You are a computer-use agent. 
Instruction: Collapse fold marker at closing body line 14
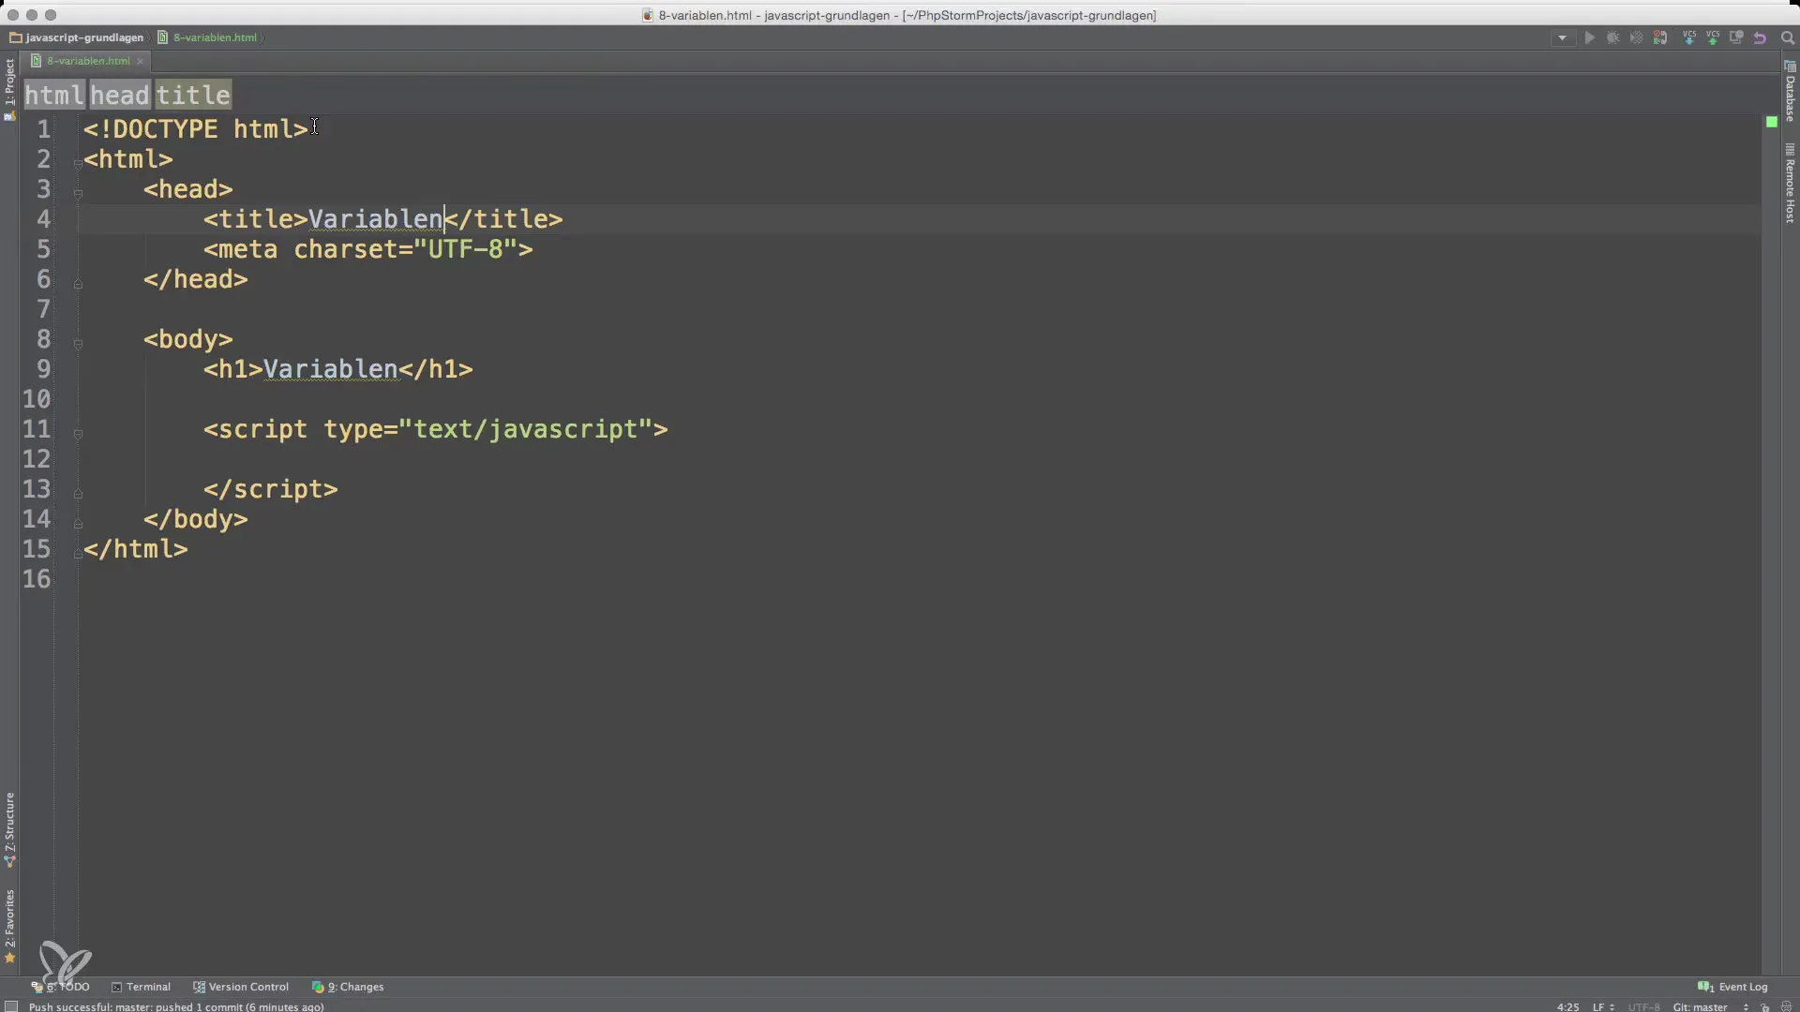coord(78,523)
